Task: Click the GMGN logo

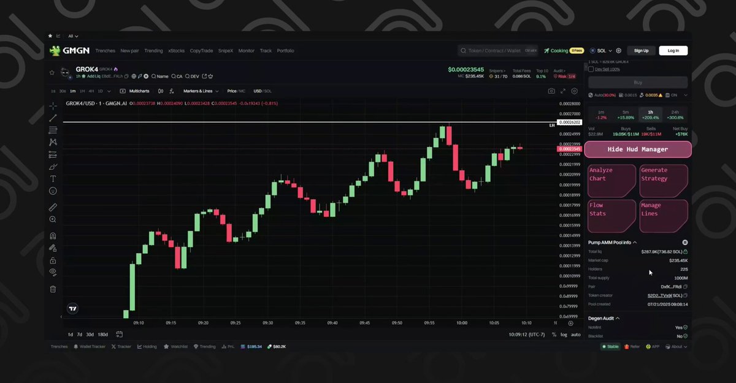Action: [x=71, y=51]
